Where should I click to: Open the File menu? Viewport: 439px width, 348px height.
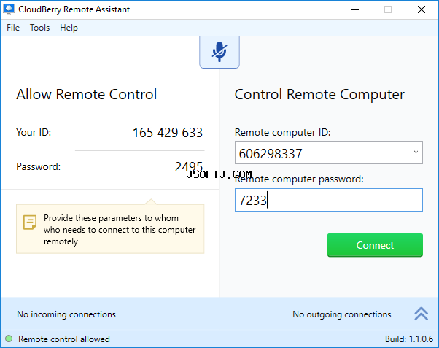click(13, 28)
